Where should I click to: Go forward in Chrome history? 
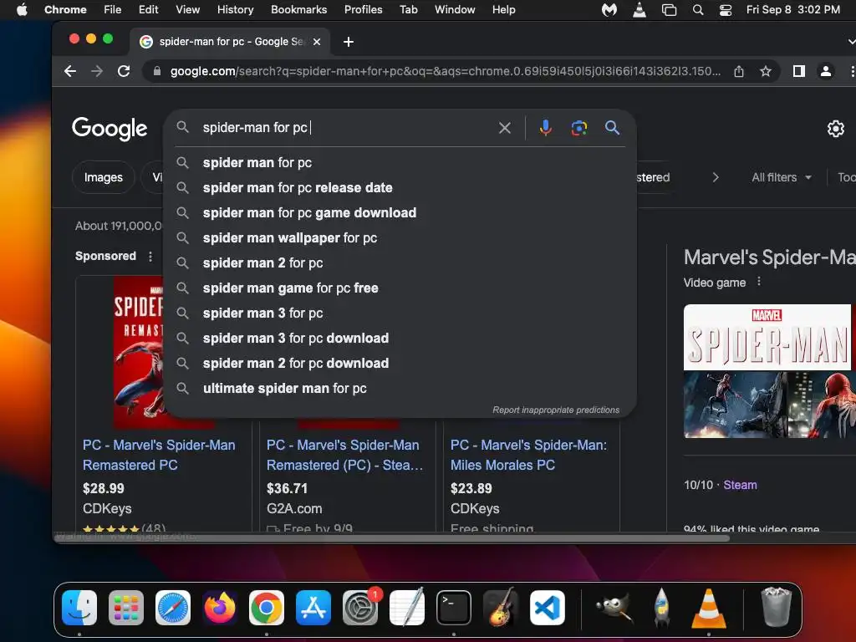[97, 71]
